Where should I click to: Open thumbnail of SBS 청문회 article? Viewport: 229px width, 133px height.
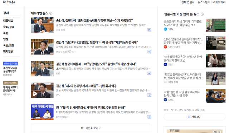[x=42, y=69]
